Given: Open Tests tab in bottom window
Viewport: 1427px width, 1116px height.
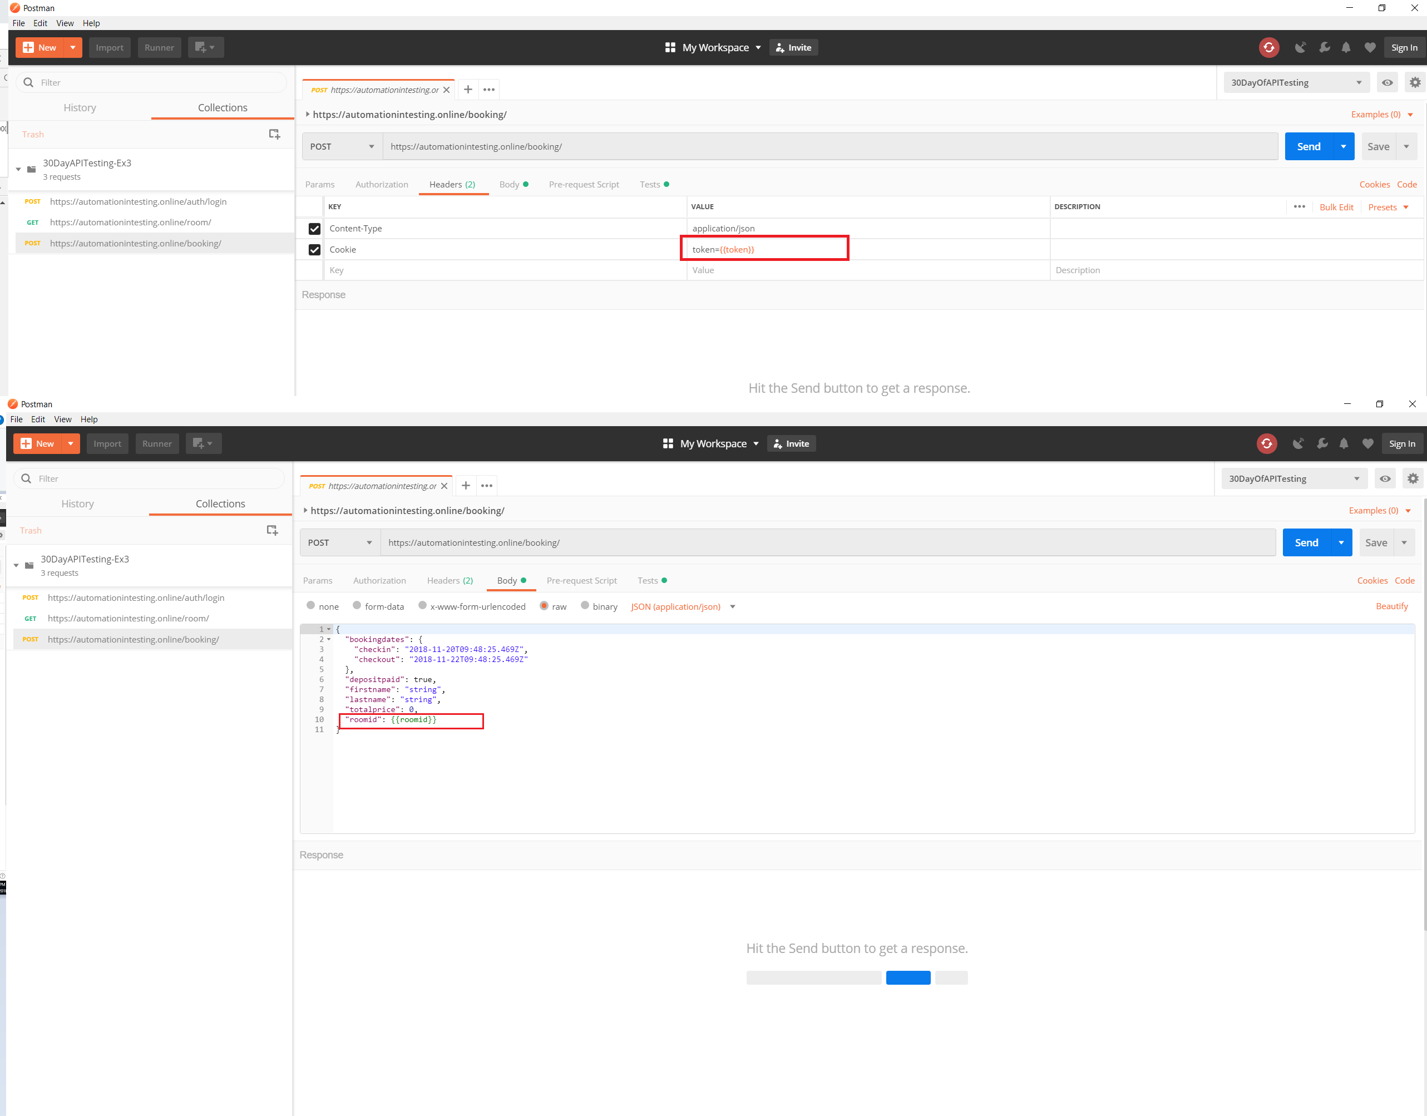Looking at the screenshot, I should (652, 580).
